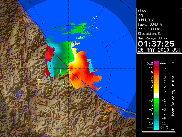Click the "Max Range:80 km" text

[x=152, y=38]
